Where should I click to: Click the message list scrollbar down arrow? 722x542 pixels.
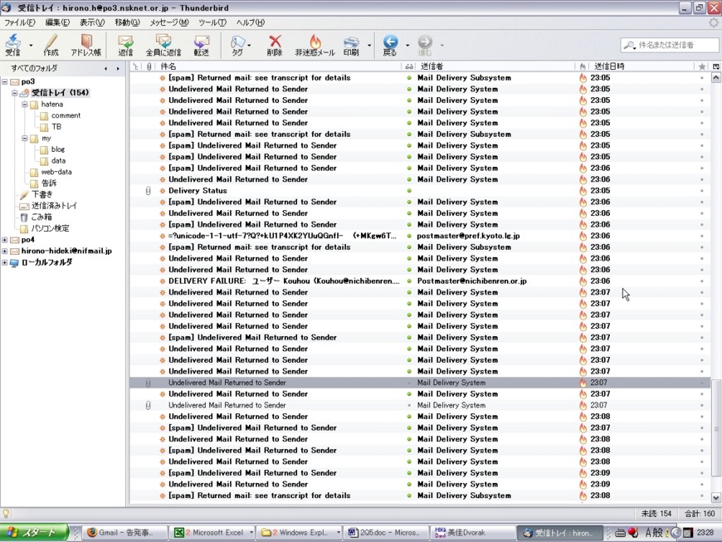coord(716,497)
